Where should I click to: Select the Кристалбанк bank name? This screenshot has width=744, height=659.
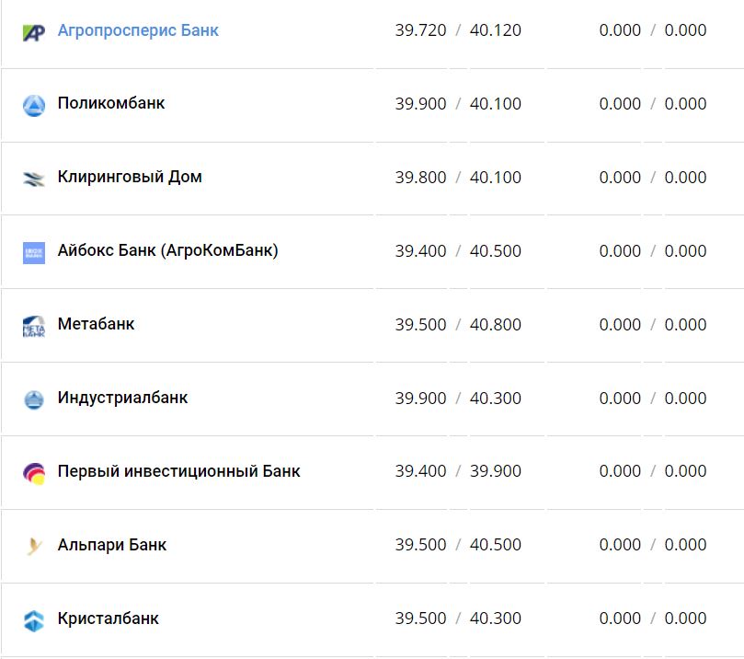click(108, 619)
